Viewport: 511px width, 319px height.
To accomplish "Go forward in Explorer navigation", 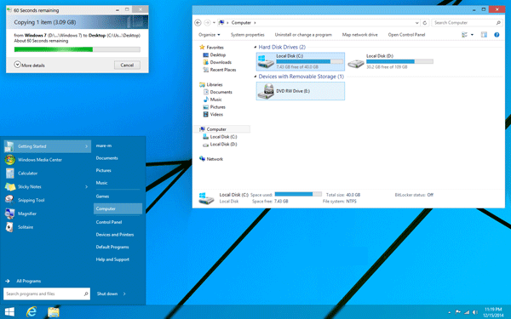I will [x=207, y=23].
